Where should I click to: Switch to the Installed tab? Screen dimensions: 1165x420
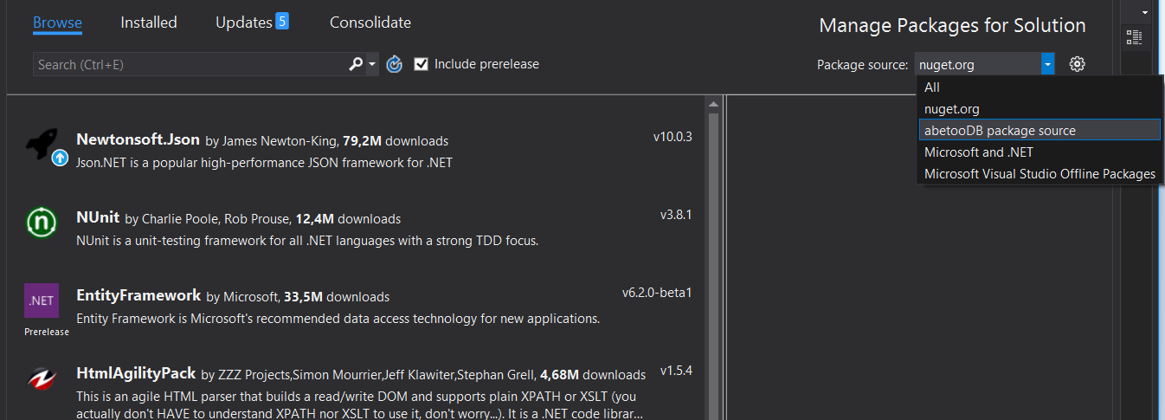[149, 23]
